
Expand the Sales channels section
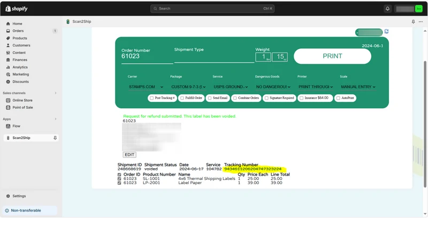pos(56,93)
